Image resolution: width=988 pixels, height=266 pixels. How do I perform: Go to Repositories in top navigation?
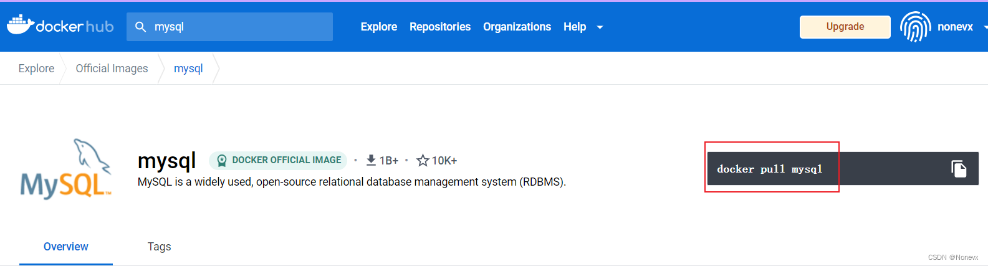pyautogui.click(x=440, y=27)
